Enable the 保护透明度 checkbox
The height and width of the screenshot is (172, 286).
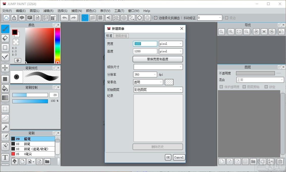tap(221, 87)
